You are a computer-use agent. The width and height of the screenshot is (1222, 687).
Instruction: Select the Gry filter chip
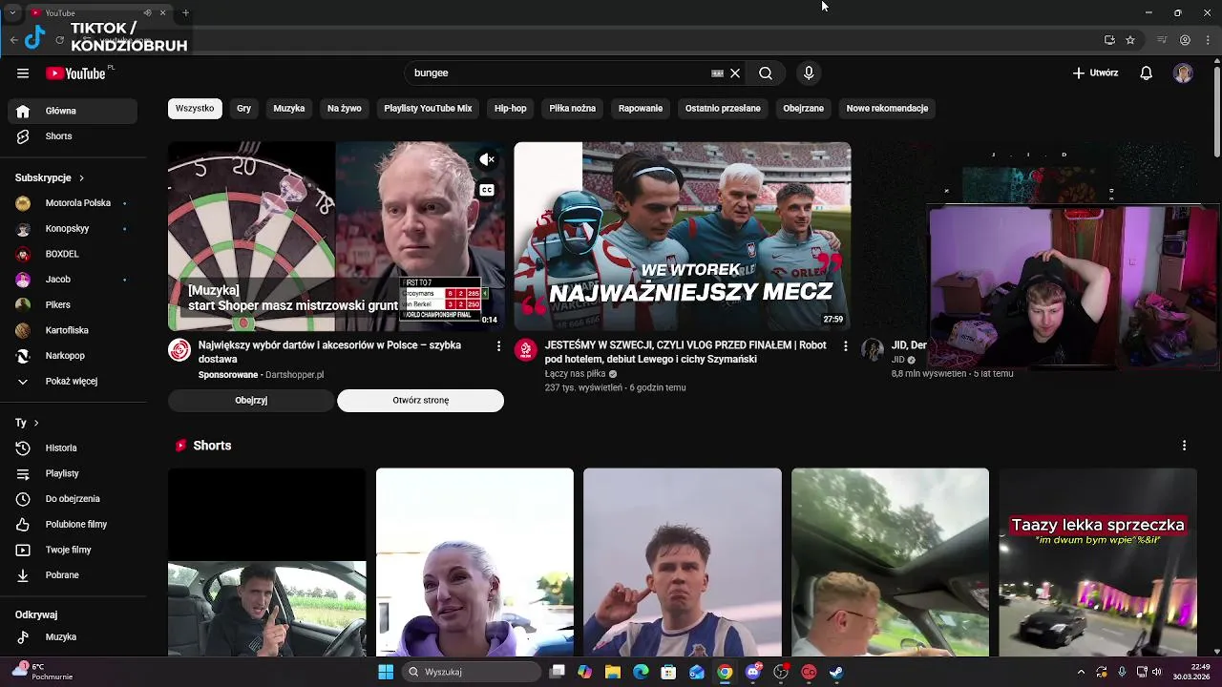(x=243, y=109)
